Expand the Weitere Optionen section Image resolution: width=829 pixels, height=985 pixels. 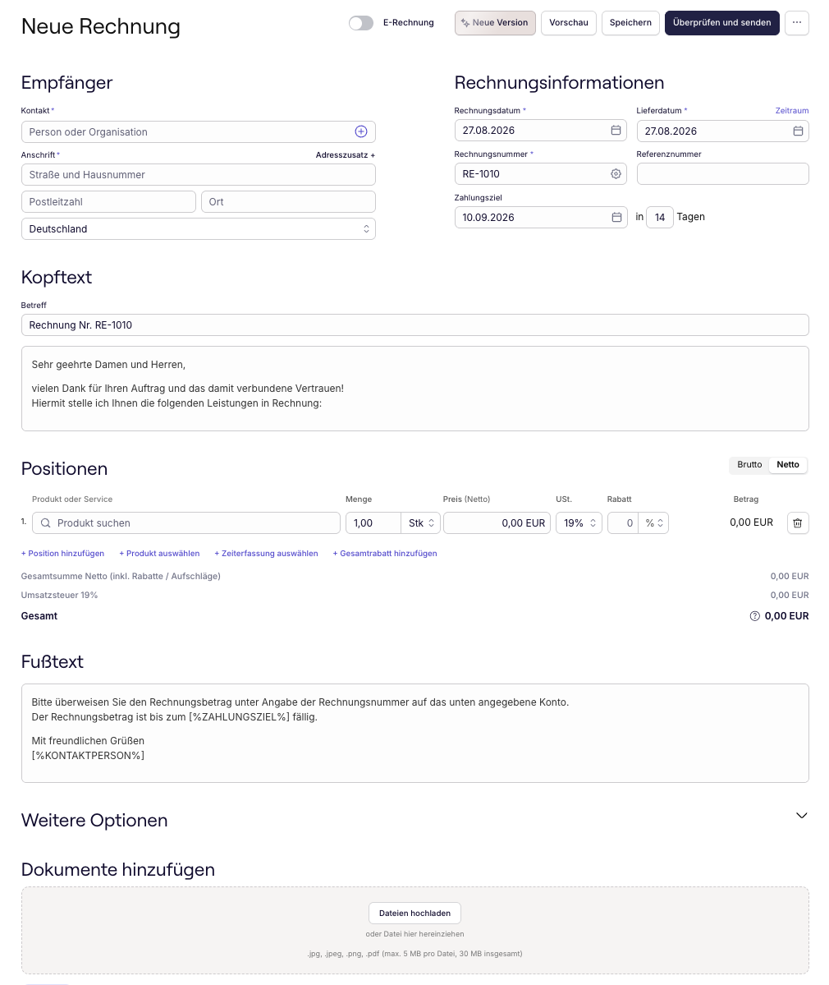click(x=801, y=816)
